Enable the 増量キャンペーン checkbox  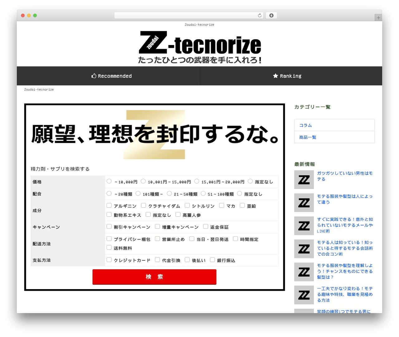pyautogui.click(x=157, y=227)
